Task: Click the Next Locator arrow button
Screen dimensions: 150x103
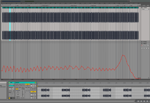Action: (x=146, y=5)
